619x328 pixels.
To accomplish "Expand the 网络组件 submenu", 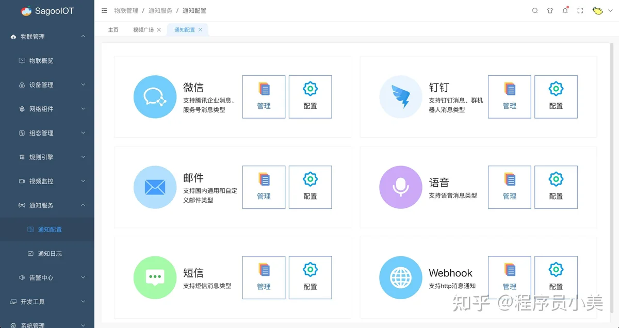I will click(83, 109).
